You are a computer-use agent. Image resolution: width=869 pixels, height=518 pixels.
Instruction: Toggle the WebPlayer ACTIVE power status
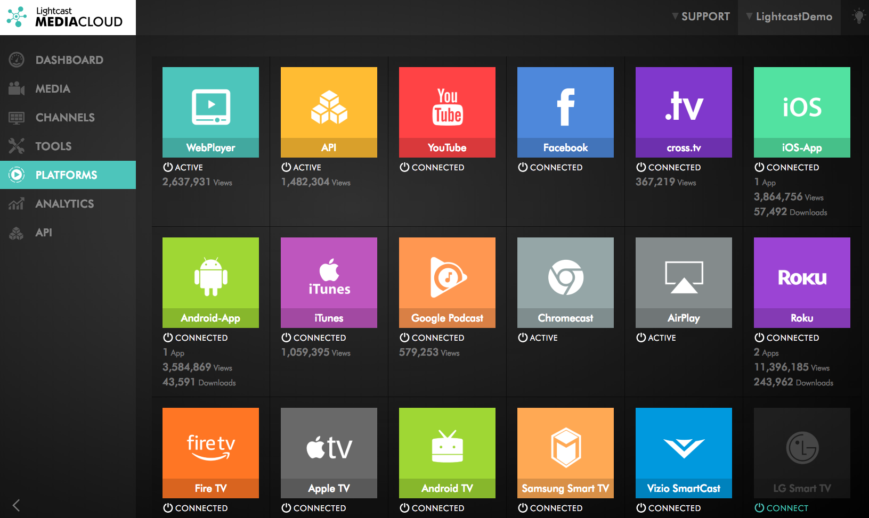click(x=168, y=167)
